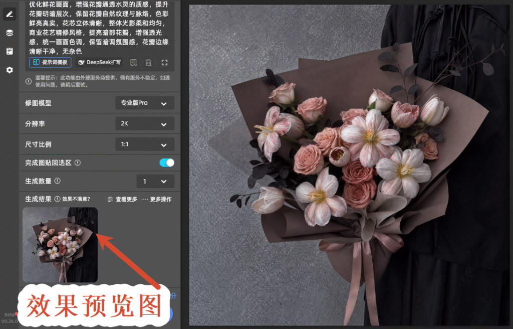The height and width of the screenshot is (329, 513).
Task: Click the 完成图贴回选区 label
Action: [49, 163]
